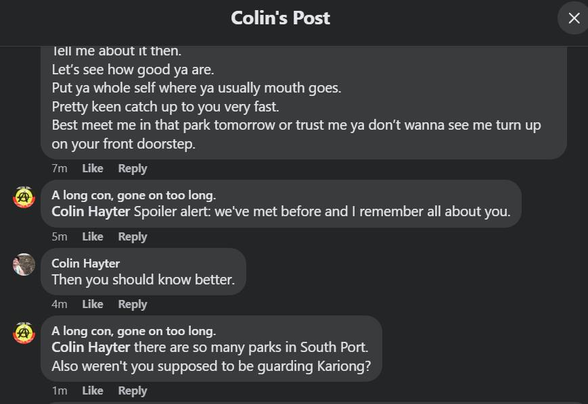This screenshot has width=588, height=404.
Task: Open the 4m timestamp link
Action: [x=60, y=304]
